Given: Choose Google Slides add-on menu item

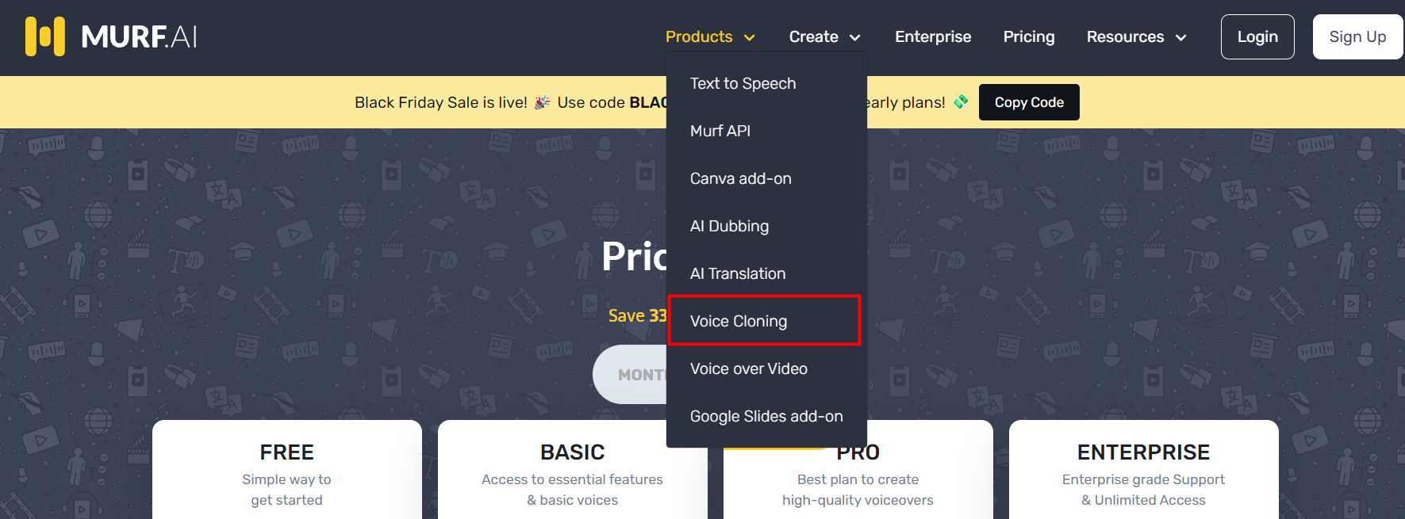Looking at the screenshot, I should pyautogui.click(x=766, y=416).
